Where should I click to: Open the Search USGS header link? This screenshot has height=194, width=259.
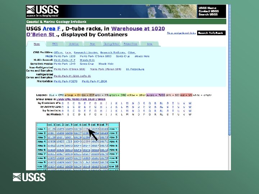point(208,14)
